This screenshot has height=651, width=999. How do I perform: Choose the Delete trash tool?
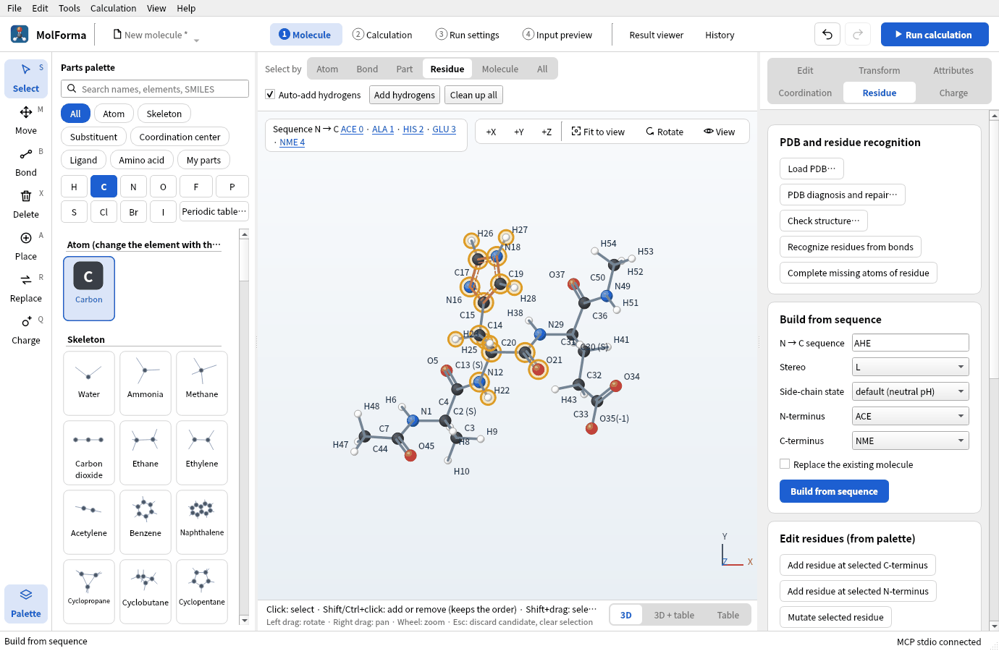coord(26,204)
